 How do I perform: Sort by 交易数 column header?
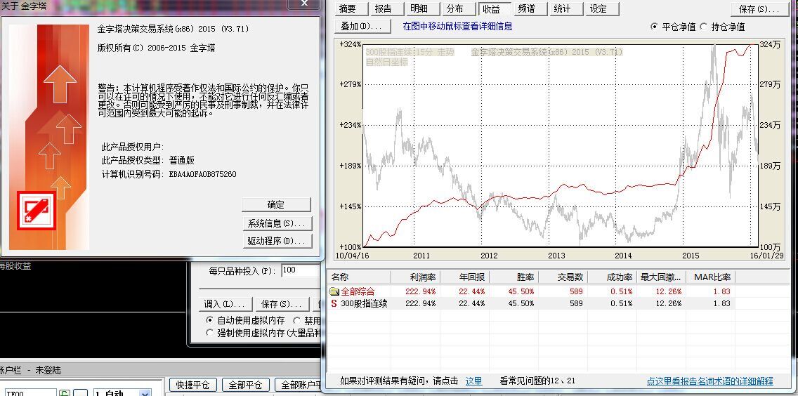563,277
